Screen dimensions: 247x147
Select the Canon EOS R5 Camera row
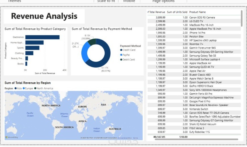[x=194, y=18]
